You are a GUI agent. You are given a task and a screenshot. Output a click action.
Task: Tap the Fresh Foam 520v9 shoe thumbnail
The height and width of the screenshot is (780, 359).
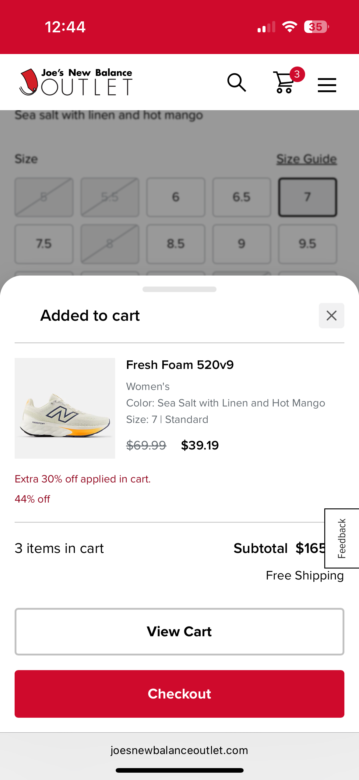(65, 408)
